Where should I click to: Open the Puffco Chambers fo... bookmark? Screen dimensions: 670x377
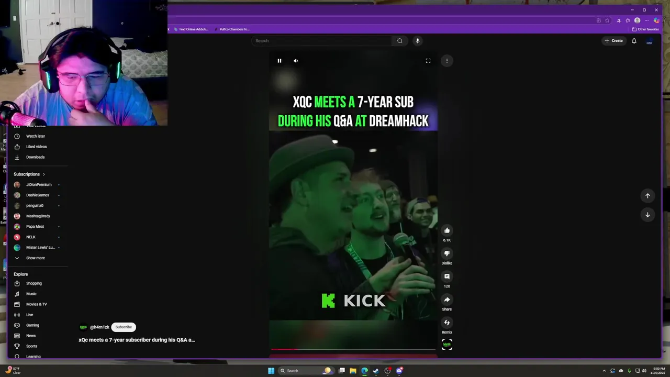click(232, 29)
